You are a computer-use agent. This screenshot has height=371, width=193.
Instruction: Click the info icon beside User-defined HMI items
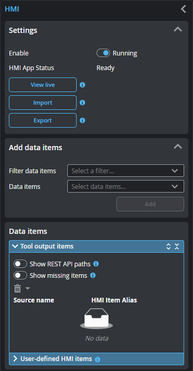coord(98,359)
